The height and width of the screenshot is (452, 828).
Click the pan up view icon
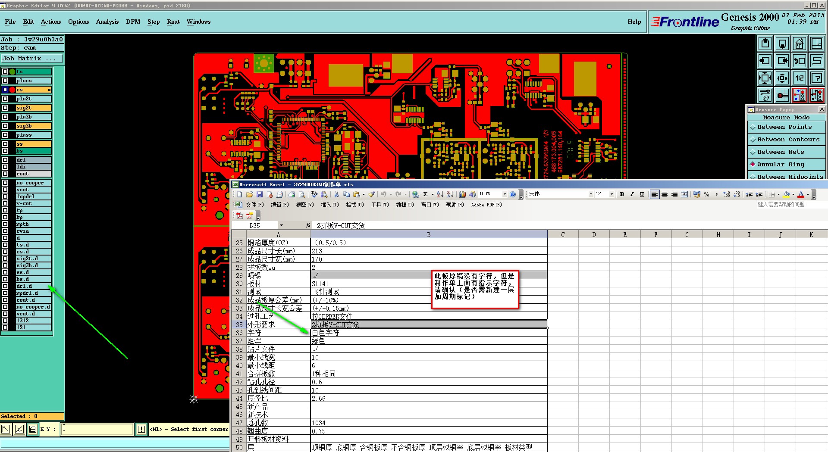point(765,44)
